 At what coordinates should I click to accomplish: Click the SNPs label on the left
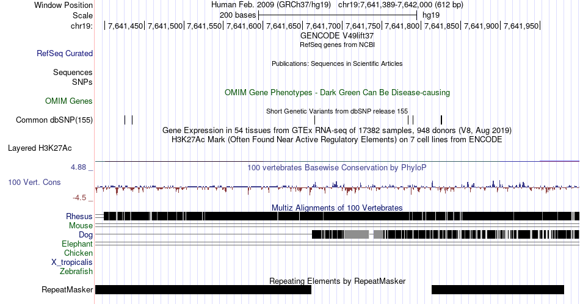pos(82,82)
